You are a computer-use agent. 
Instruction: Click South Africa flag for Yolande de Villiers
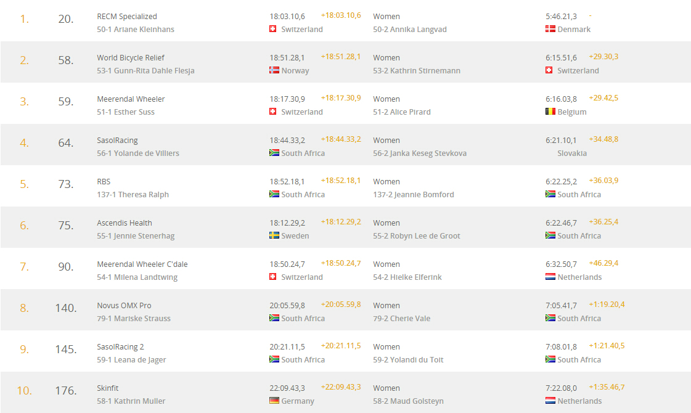coord(274,152)
